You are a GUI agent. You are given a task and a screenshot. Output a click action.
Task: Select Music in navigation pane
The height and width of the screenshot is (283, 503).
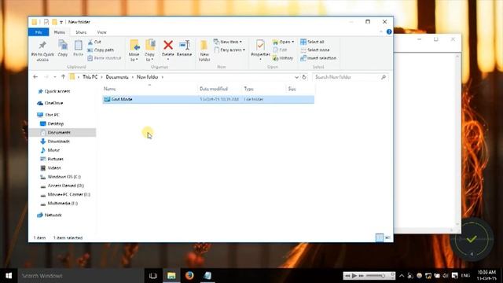pos(53,150)
